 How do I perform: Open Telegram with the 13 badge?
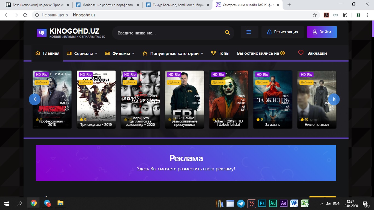[48, 203]
